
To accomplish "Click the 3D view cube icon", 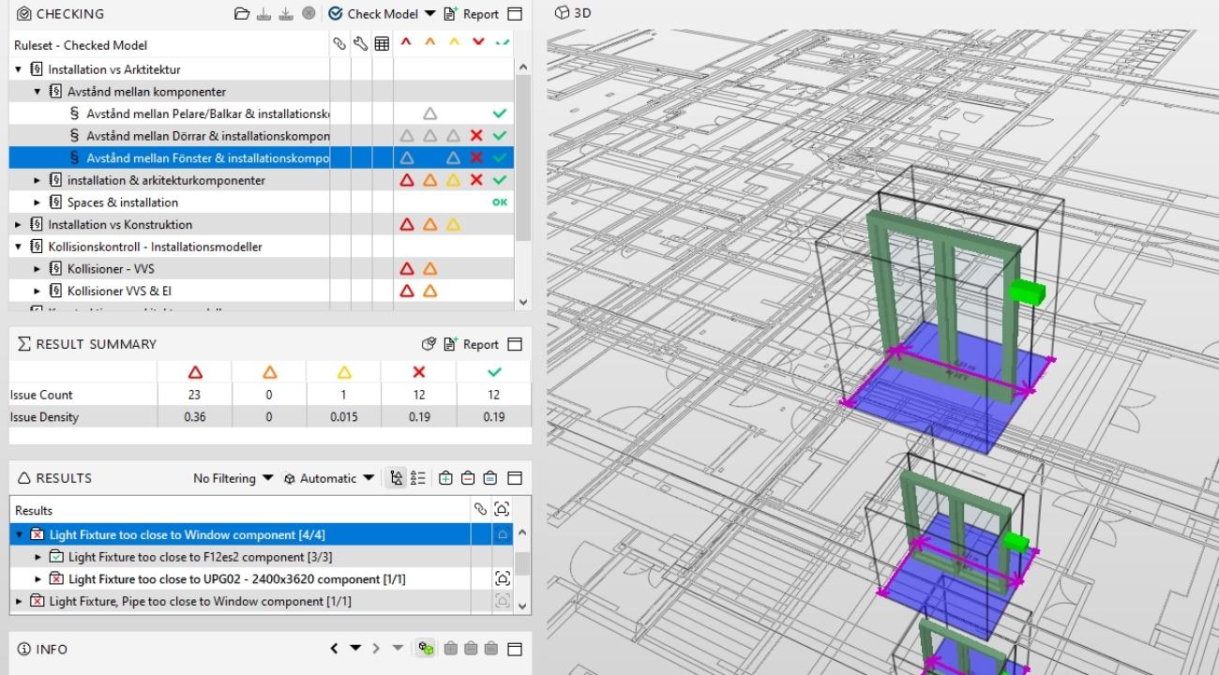I will pos(561,13).
